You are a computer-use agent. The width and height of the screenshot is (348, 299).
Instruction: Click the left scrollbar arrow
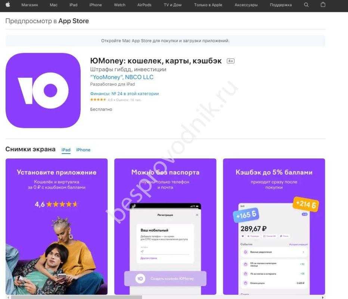pyautogui.click(x=8, y=297)
